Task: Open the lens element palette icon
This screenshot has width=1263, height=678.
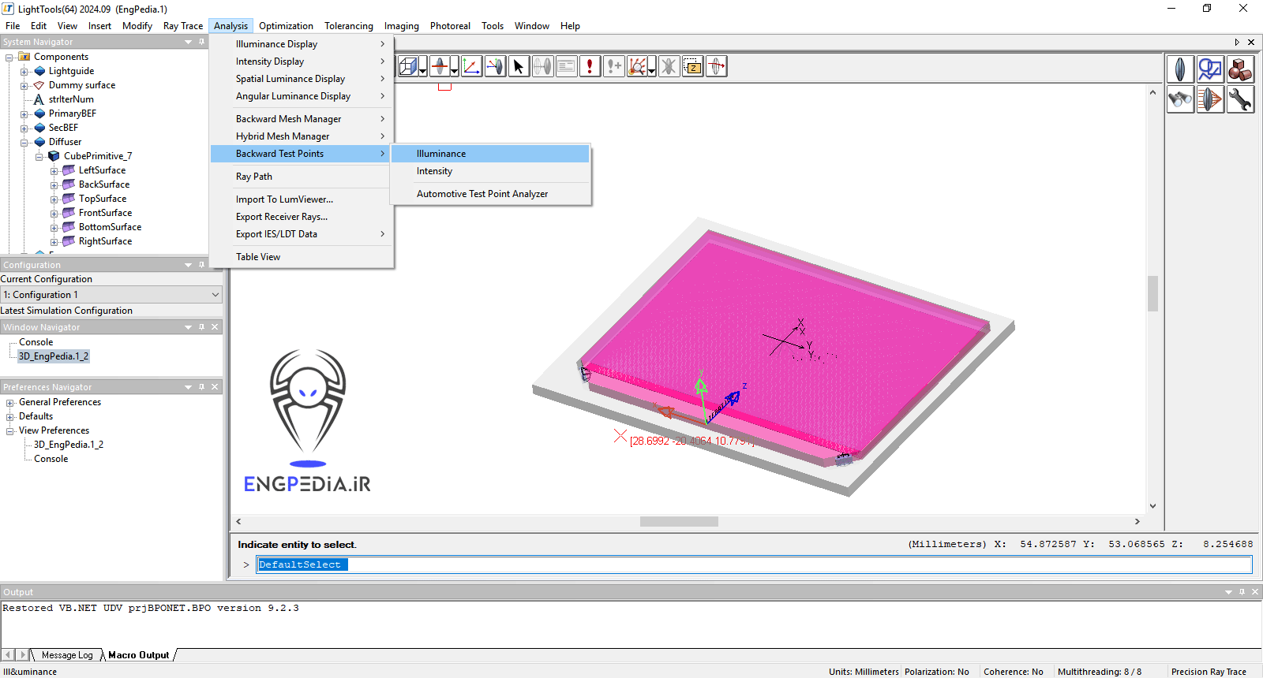Action: [1180, 69]
